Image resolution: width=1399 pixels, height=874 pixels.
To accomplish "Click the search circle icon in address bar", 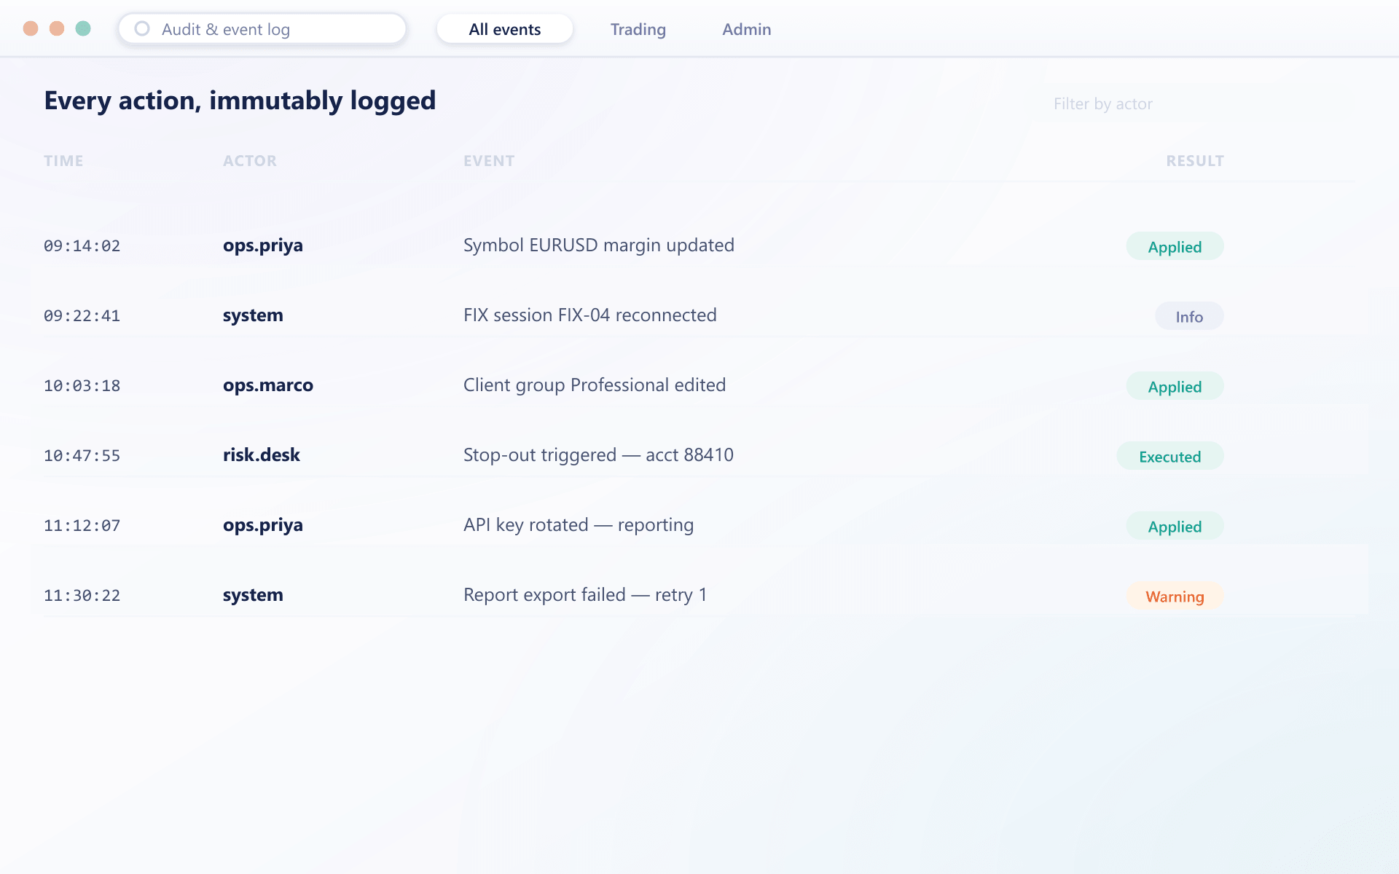I will (142, 28).
